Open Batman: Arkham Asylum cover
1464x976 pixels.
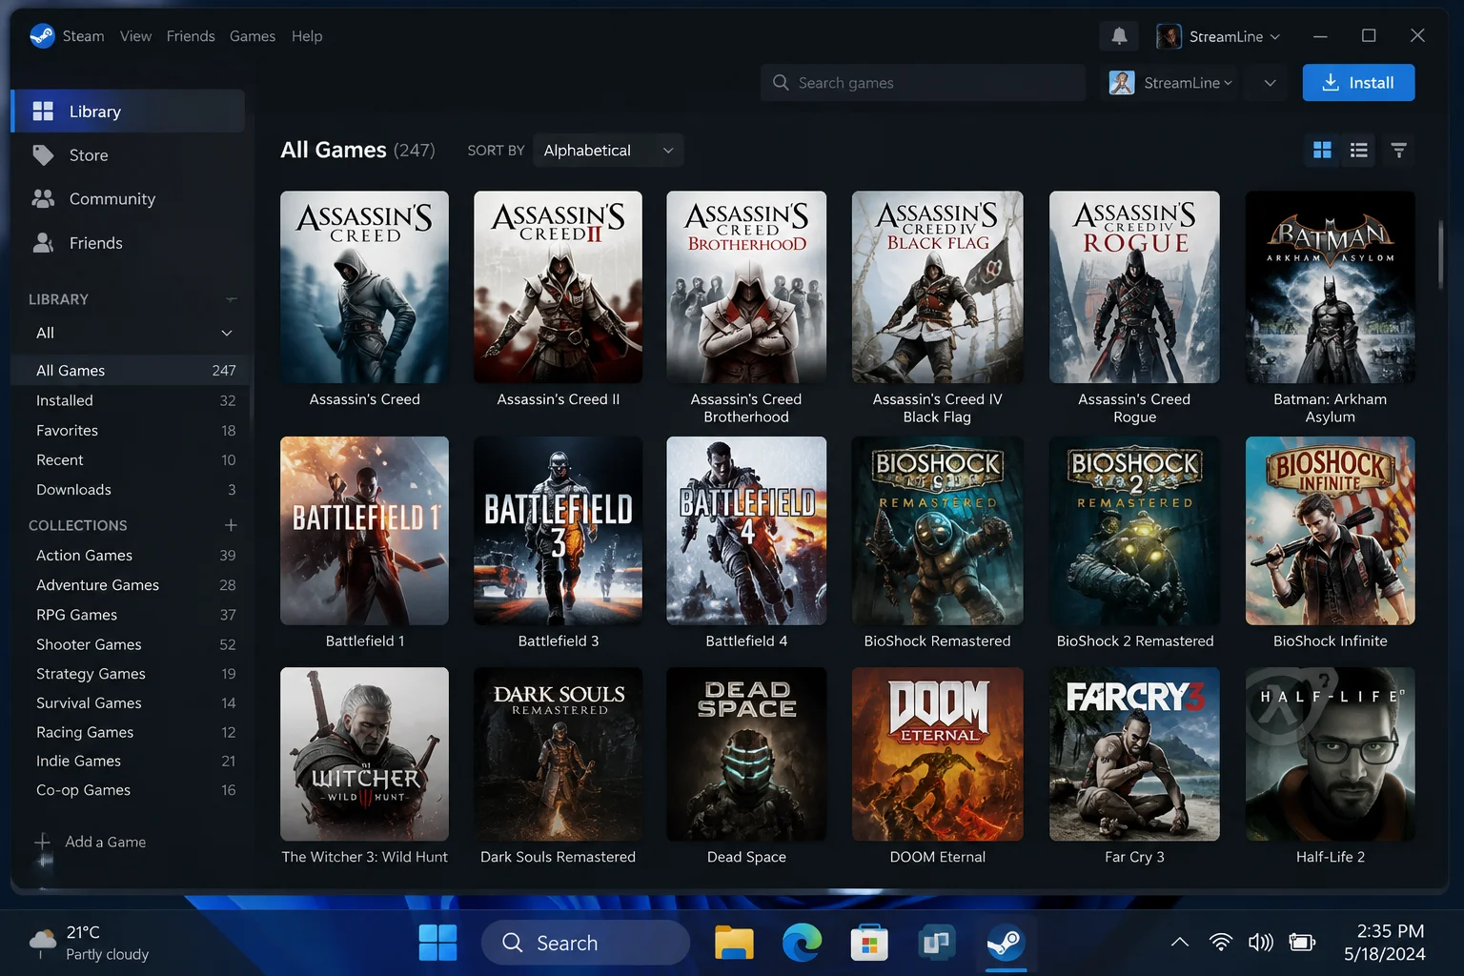pos(1330,287)
